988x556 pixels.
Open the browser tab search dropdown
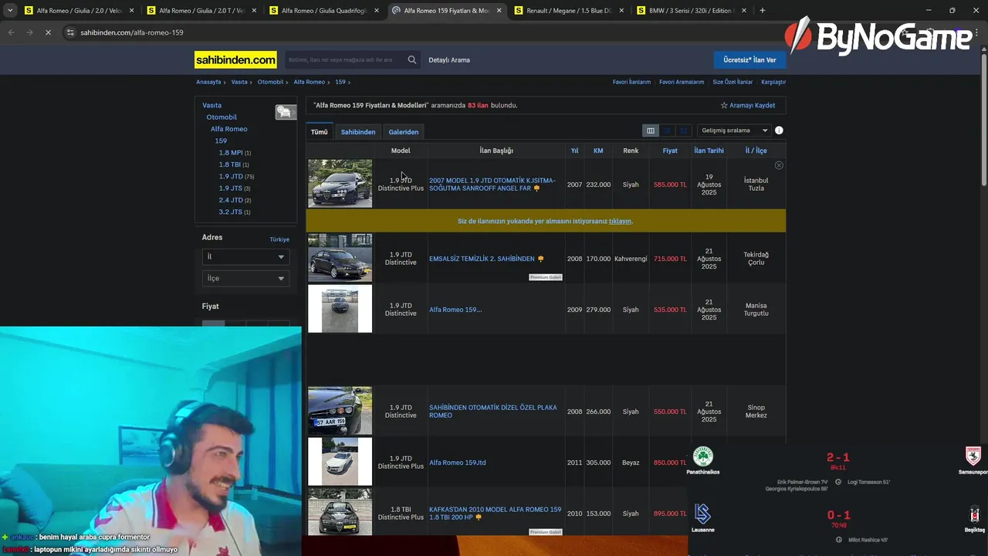[10, 11]
